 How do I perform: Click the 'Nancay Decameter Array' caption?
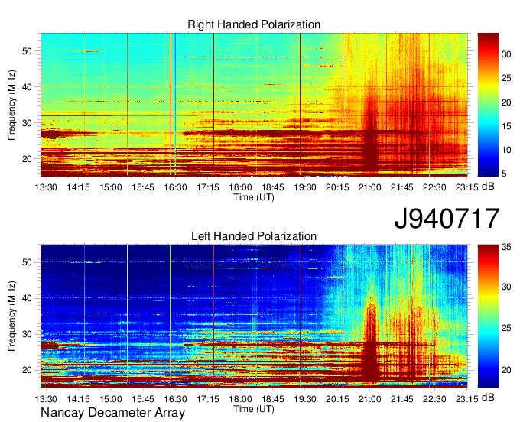pos(112,413)
